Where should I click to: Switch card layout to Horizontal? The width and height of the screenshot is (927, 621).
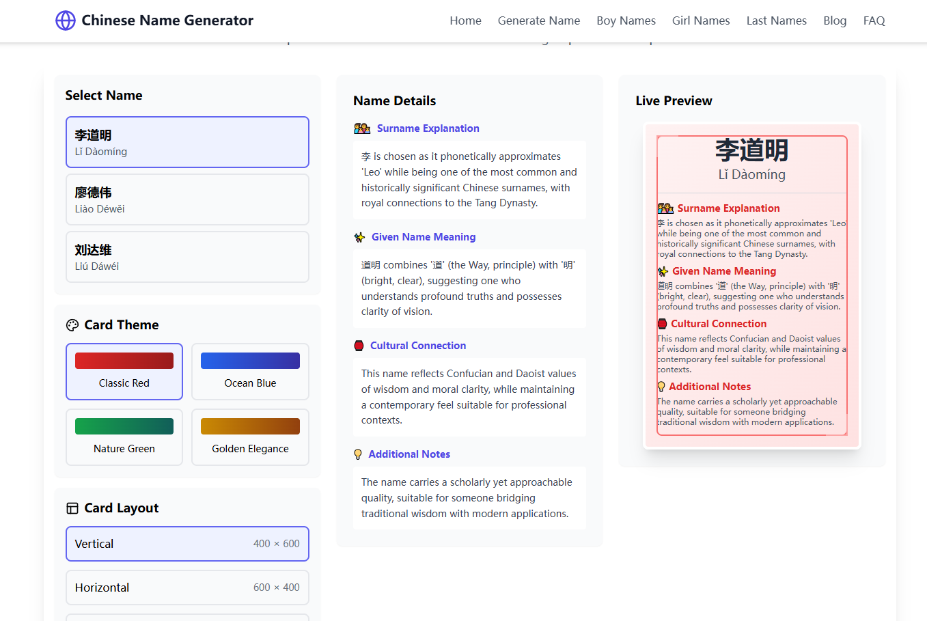pos(187,587)
